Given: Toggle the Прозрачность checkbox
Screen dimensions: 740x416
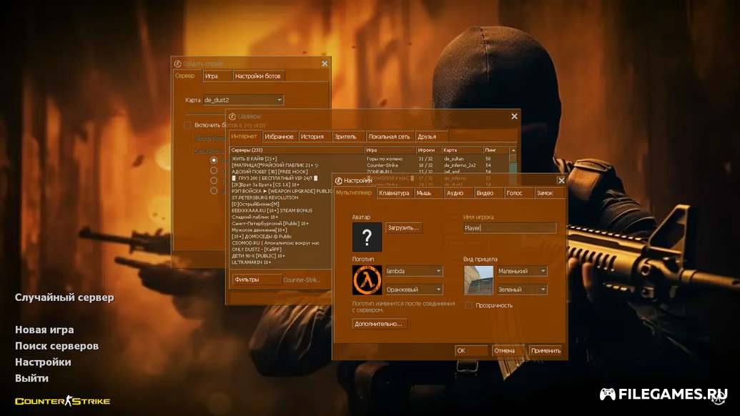Looking at the screenshot, I should click(468, 305).
